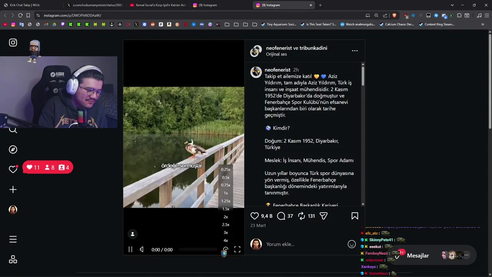Open Tiny Aquarium bookmark

278,24
